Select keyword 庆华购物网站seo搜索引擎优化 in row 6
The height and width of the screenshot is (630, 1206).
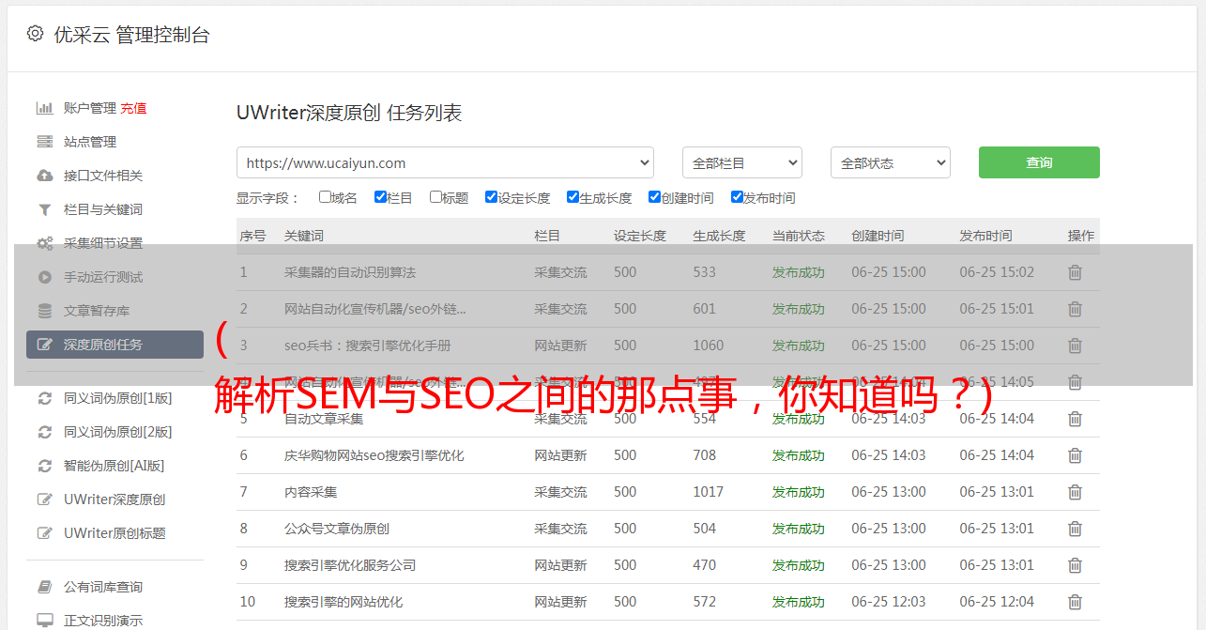pos(374,455)
